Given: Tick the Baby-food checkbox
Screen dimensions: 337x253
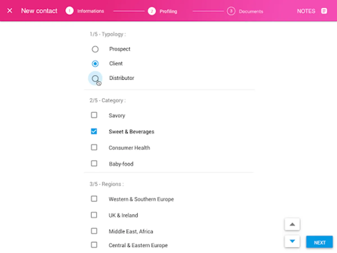Looking at the screenshot, I should pyautogui.click(x=94, y=163).
